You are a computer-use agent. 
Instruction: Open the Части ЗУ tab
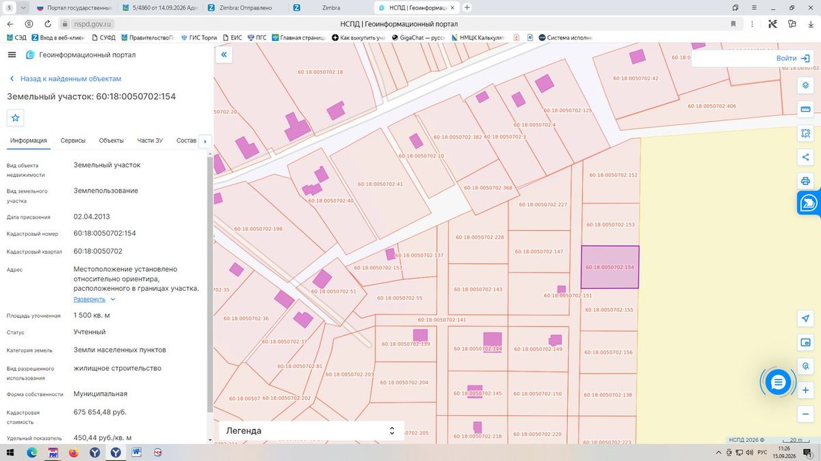(150, 141)
